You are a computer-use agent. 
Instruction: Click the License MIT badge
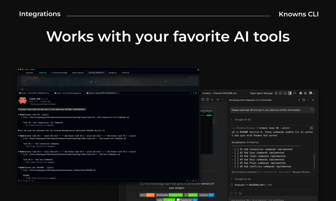coord(206,195)
